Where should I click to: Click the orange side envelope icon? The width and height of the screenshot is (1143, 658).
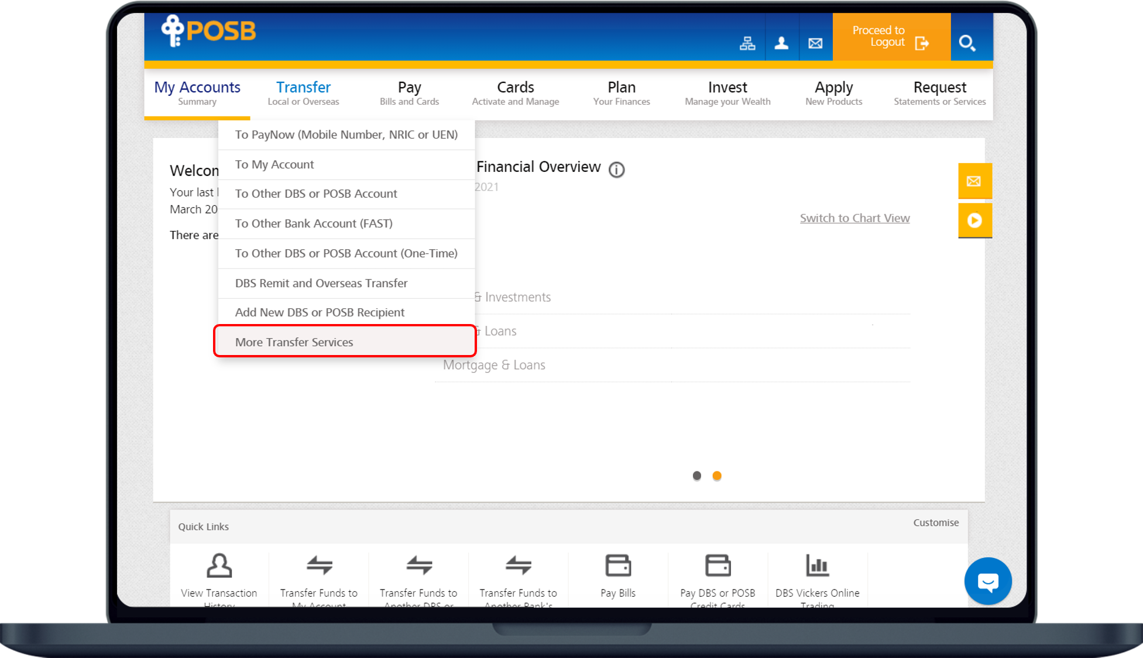pyautogui.click(x=974, y=181)
